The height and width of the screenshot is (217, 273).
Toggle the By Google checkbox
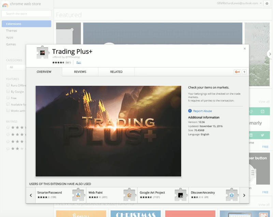8,92
